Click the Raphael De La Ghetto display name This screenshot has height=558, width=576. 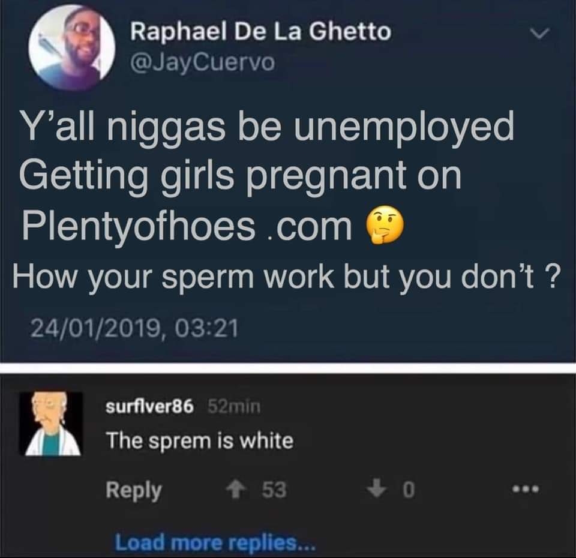pos(261,32)
